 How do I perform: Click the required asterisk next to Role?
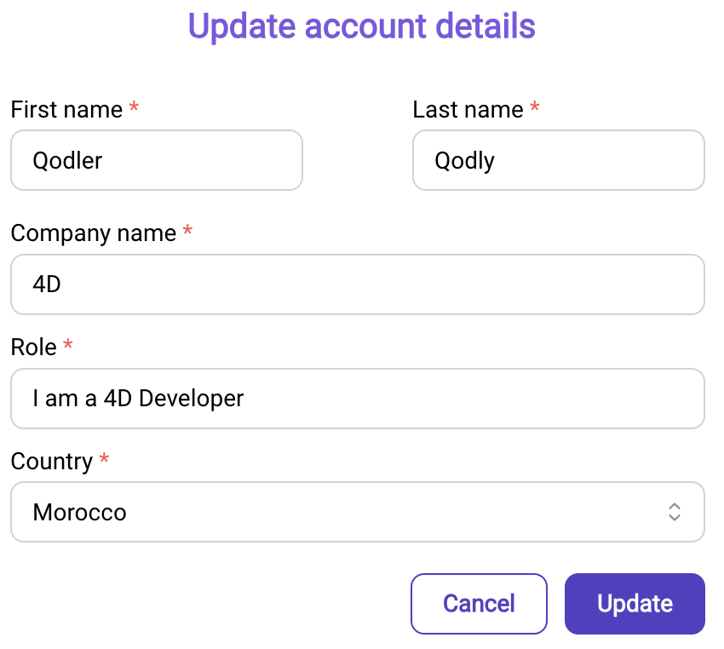coord(68,344)
